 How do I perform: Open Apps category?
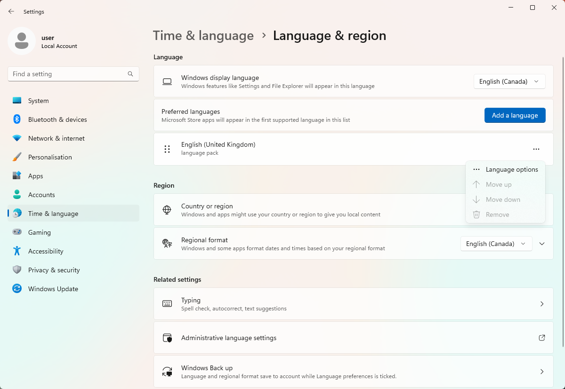[73, 176]
